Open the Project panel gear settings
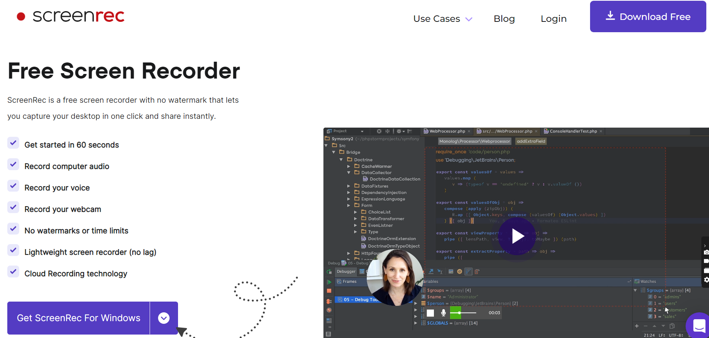 coord(400,131)
